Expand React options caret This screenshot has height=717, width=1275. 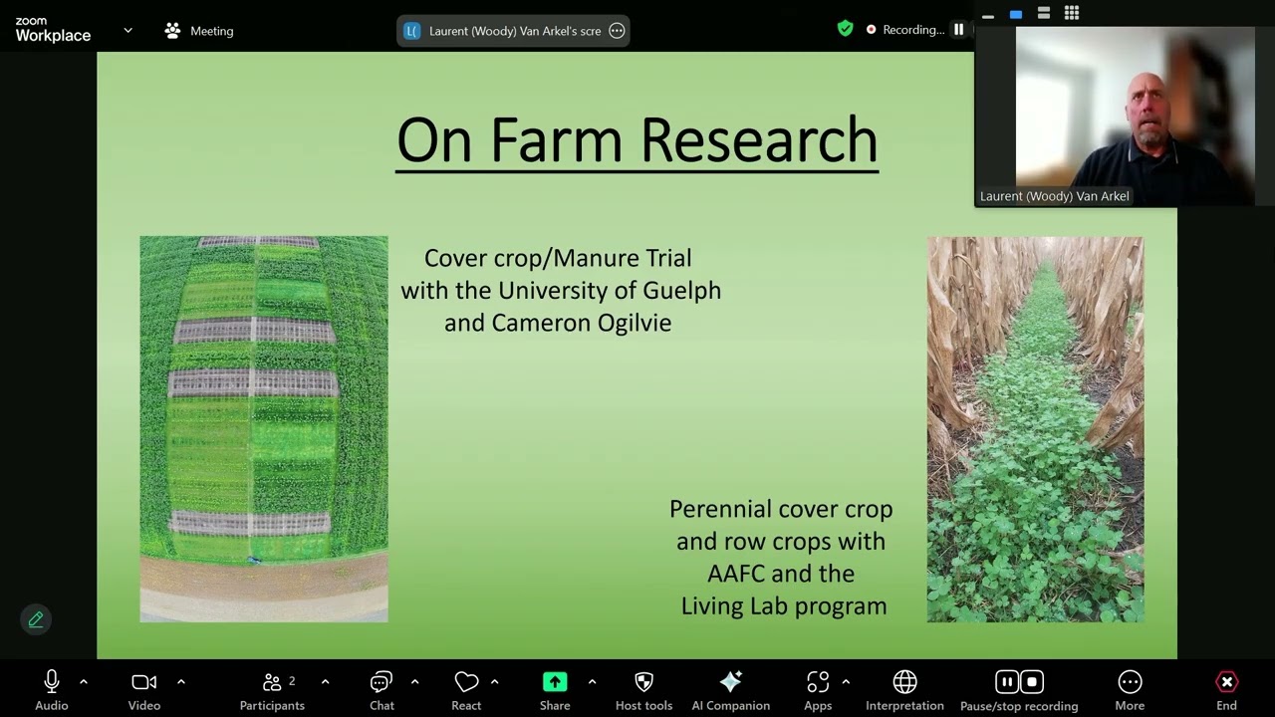[x=494, y=682]
